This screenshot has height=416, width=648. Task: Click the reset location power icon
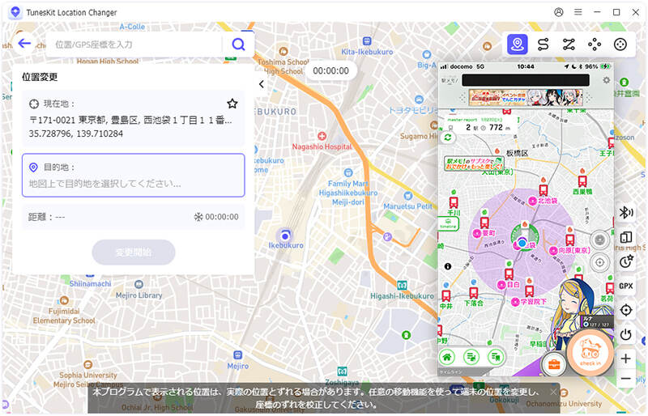tap(625, 333)
